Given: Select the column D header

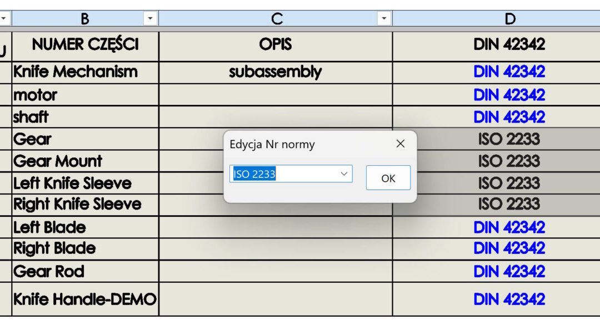Looking at the screenshot, I should [x=509, y=19].
